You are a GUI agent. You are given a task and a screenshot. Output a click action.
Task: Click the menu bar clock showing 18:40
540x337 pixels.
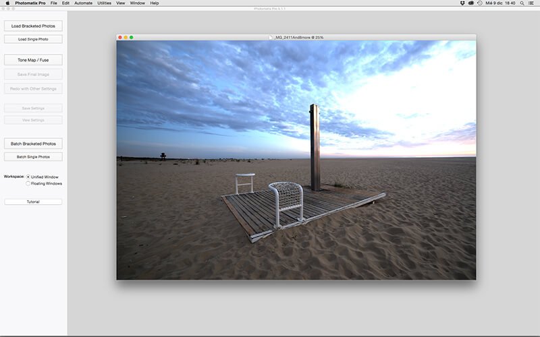click(500, 3)
